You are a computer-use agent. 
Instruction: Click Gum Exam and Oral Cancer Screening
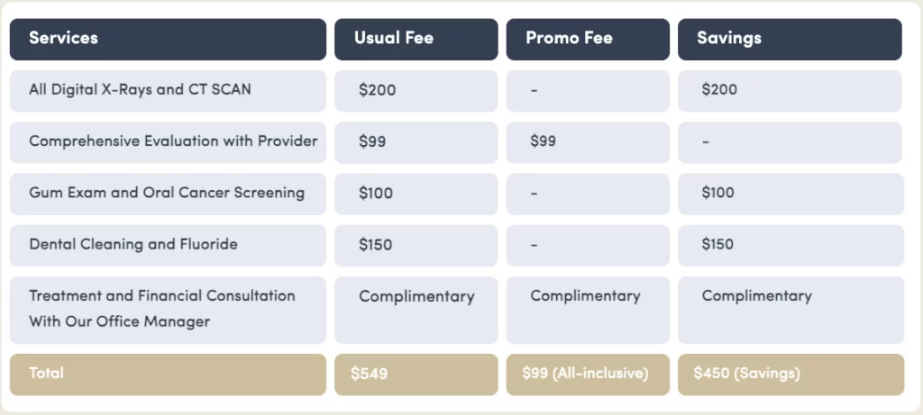(168, 193)
